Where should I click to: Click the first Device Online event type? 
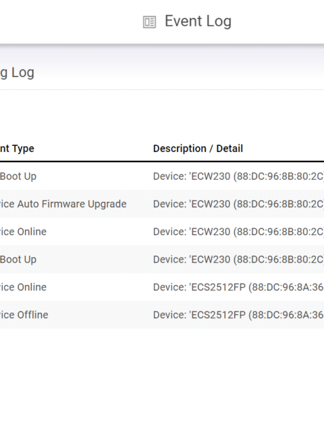click(x=23, y=232)
